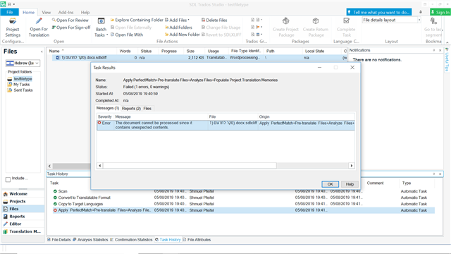This screenshot has height=254, width=451.
Task: Close the Notifications panel
Action: click(440, 50)
